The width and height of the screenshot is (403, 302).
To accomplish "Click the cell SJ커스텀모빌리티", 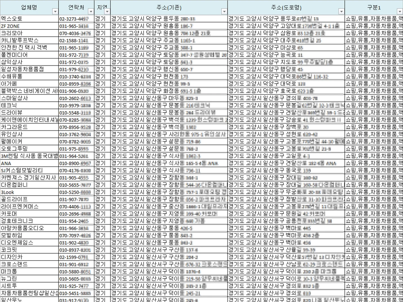I will point(29,170).
